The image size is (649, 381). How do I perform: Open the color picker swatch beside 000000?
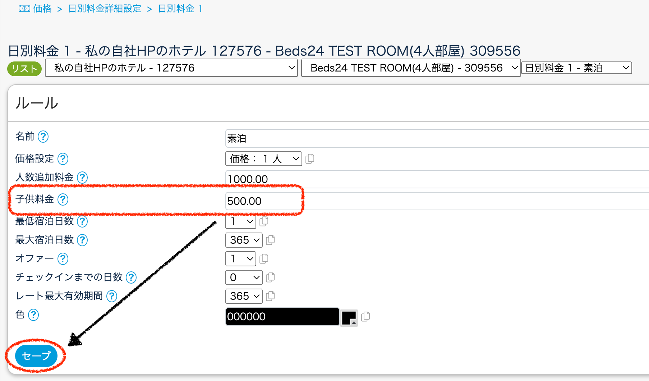349,317
